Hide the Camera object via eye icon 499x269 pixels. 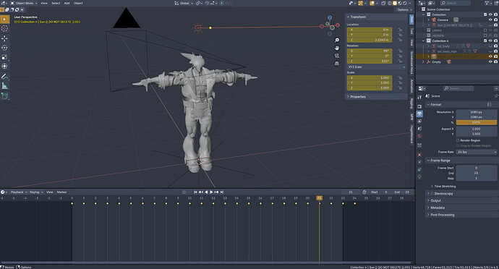tap(490, 20)
